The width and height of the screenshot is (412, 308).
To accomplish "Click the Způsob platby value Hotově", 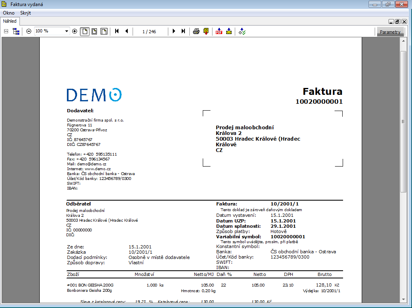I will 279,231.
